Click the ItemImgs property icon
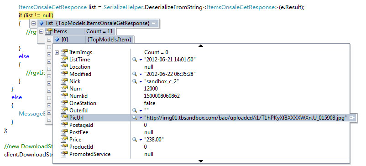366x166 pixels. click(64, 52)
